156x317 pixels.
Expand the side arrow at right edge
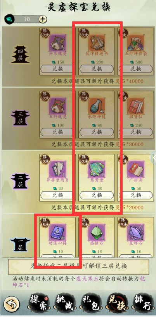click(154, 157)
